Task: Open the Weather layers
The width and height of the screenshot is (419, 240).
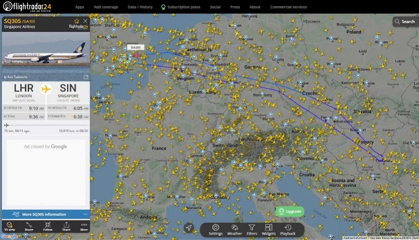Action: pos(234,230)
